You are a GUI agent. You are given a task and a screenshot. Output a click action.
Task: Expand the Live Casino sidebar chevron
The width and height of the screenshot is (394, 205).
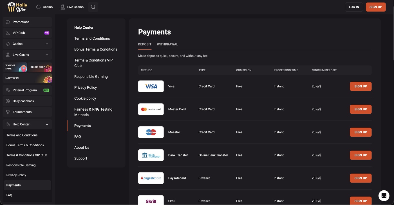[x=47, y=55]
